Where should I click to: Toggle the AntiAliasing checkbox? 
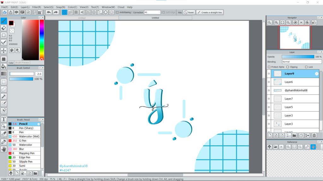[x=117, y=12]
